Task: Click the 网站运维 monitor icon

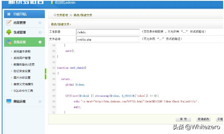Action: pyautogui.click(x=9, y=101)
